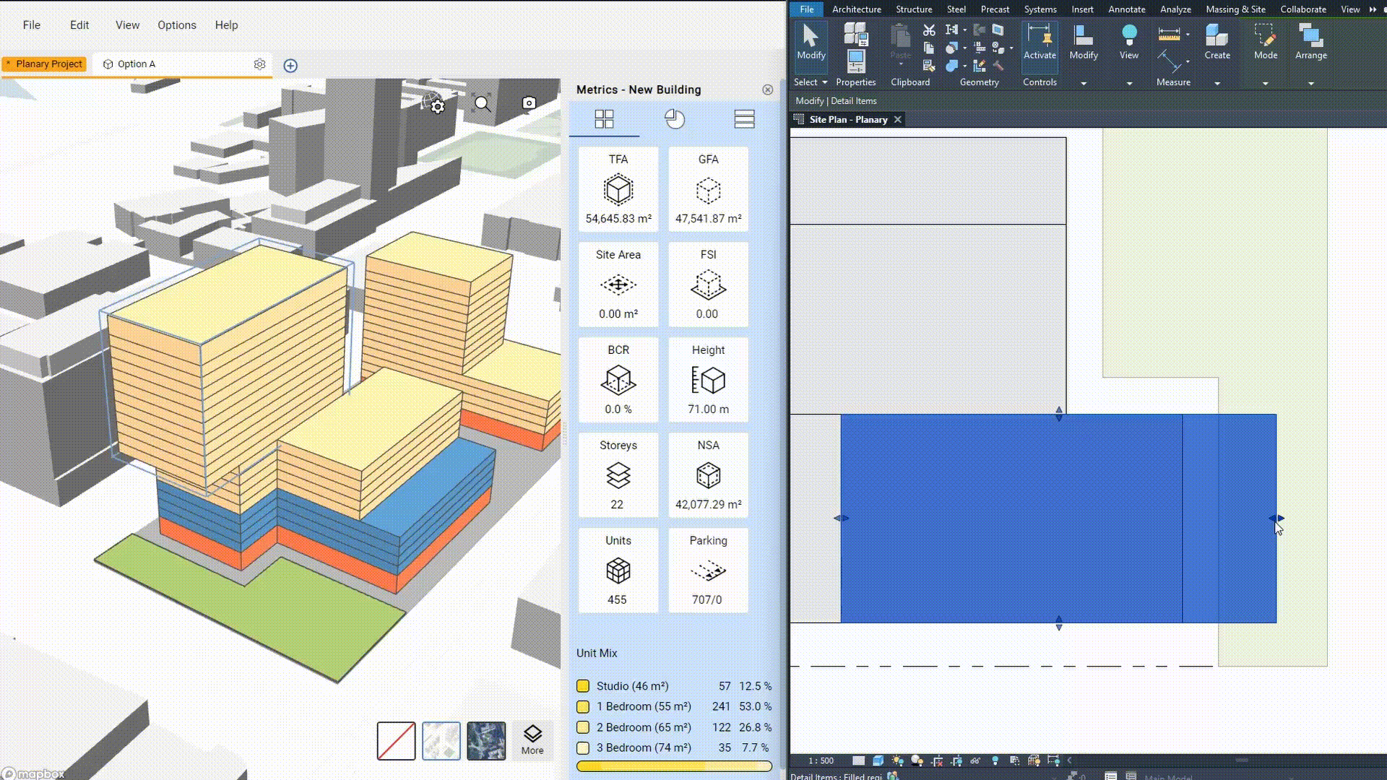Image resolution: width=1387 pixels, height=780 pixels.
Task: Toggle 2 Bedroom (65 m²) unit swatch
Action: tap(583, 727)
